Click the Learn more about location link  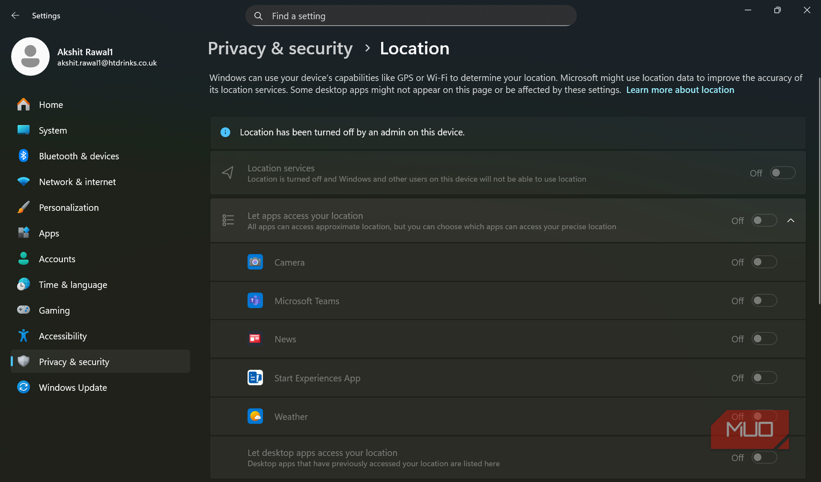(x=680, y=90)
